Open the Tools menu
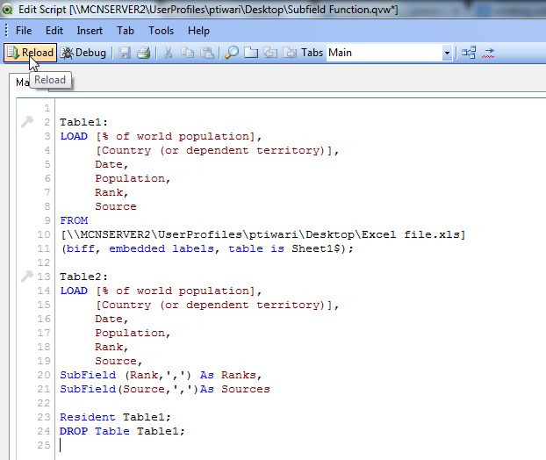This screenshot has height=460, width=546. click(161, 31)
